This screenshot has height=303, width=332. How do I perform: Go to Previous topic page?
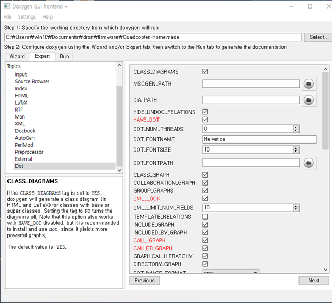click(145, 280)
